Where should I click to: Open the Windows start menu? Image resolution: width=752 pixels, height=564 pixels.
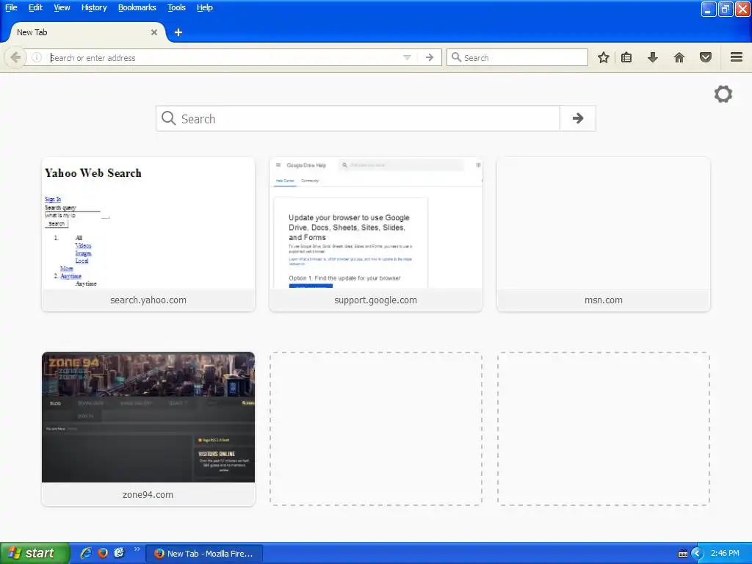coord(35,553)
